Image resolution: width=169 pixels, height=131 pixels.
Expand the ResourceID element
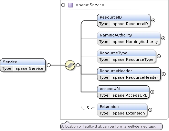153,20
